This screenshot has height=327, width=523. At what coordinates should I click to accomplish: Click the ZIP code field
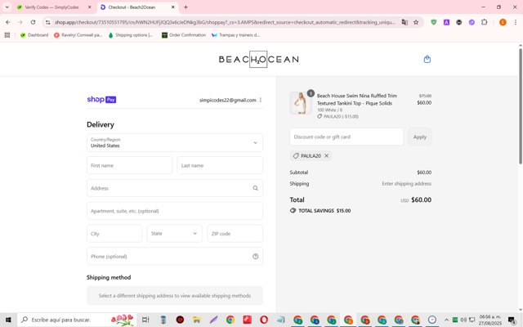235,234
